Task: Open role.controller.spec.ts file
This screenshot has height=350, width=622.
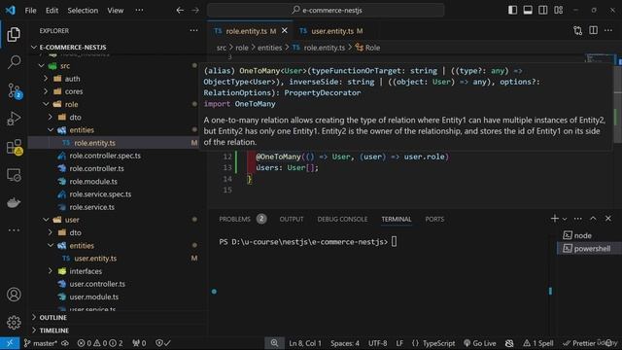Action: (x=105, y=156)
